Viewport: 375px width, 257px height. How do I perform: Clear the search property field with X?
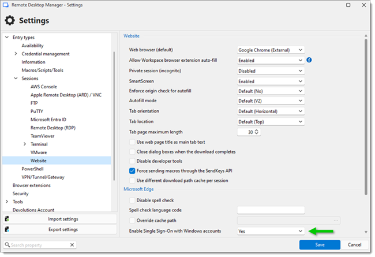72,245
